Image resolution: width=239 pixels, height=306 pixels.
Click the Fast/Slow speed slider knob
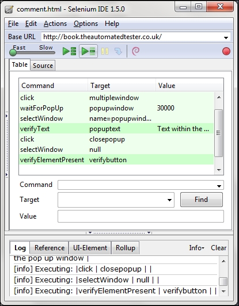13,52
